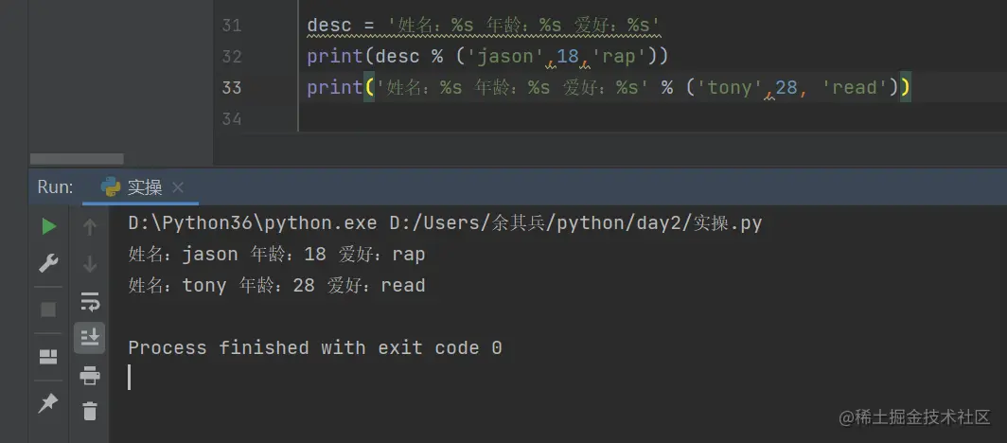The width and height of the screenshot is (1007, 443).
Task: Toggle Soft-Wrap in console output
Action: (x=90, y=300)
